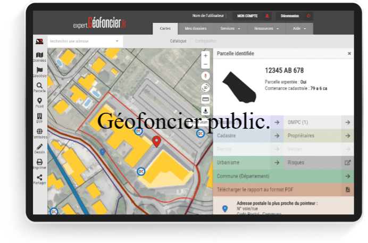Click Télécharger le rapport au format PDF
This screenshot has width=368, height=243.
(x=283, y=189)
